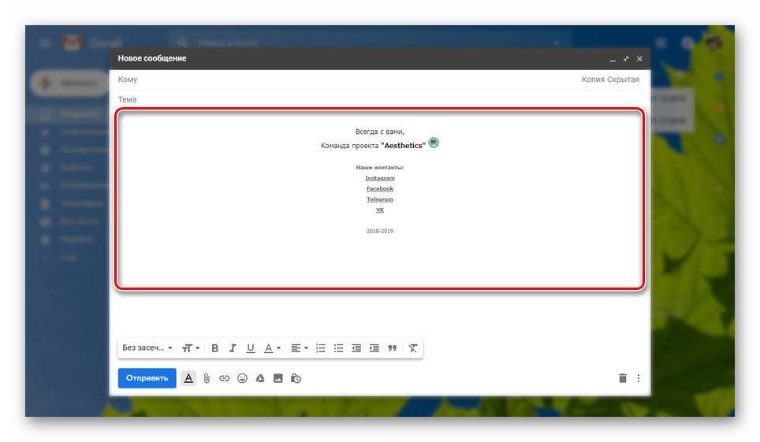Open the Facebook link in the signature
The width and height of the screenshot is (760, 442).
click(x=380, y=188)
